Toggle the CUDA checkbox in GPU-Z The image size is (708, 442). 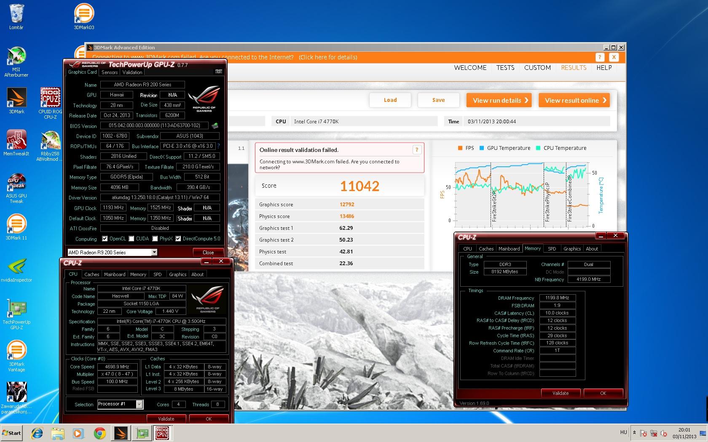point(132,239)
